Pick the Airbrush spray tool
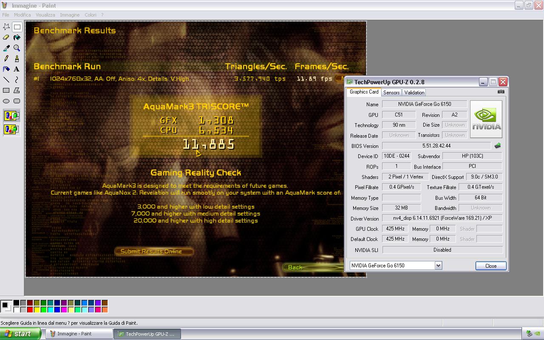Screen dimensions: 544x340 6,69
